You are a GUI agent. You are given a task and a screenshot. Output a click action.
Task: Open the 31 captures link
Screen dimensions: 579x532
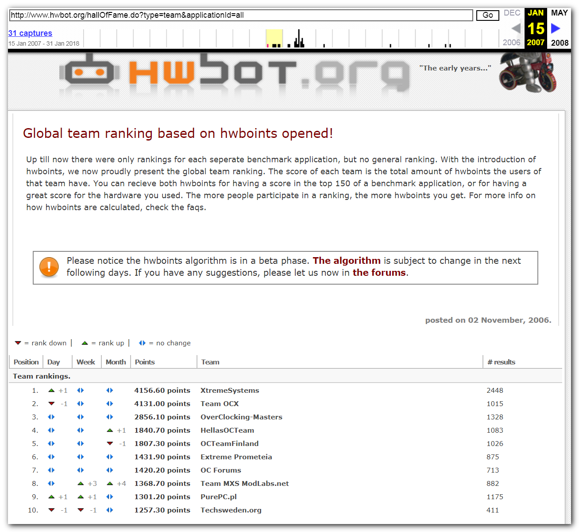click(30, 33)
